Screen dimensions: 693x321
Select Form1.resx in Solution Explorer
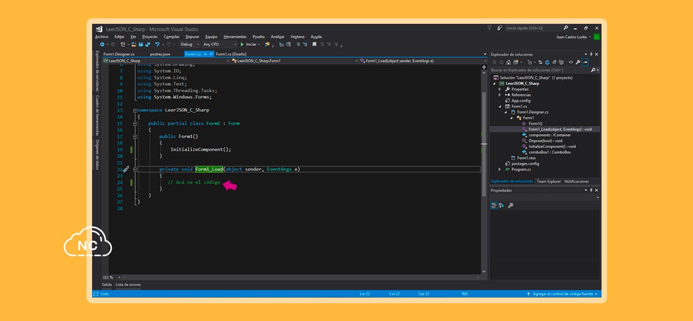(x=526, y=158)
